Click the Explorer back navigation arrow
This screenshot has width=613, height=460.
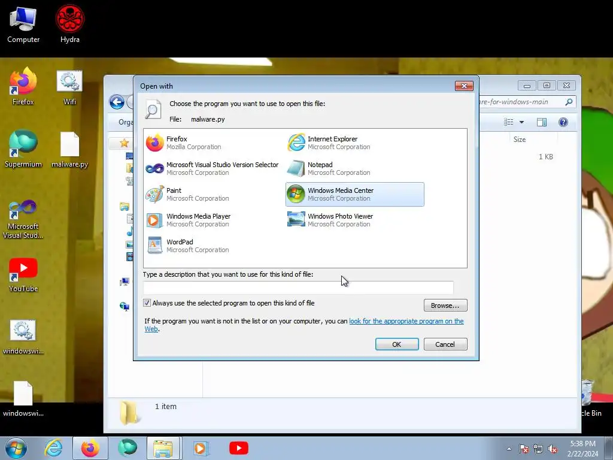117,102
